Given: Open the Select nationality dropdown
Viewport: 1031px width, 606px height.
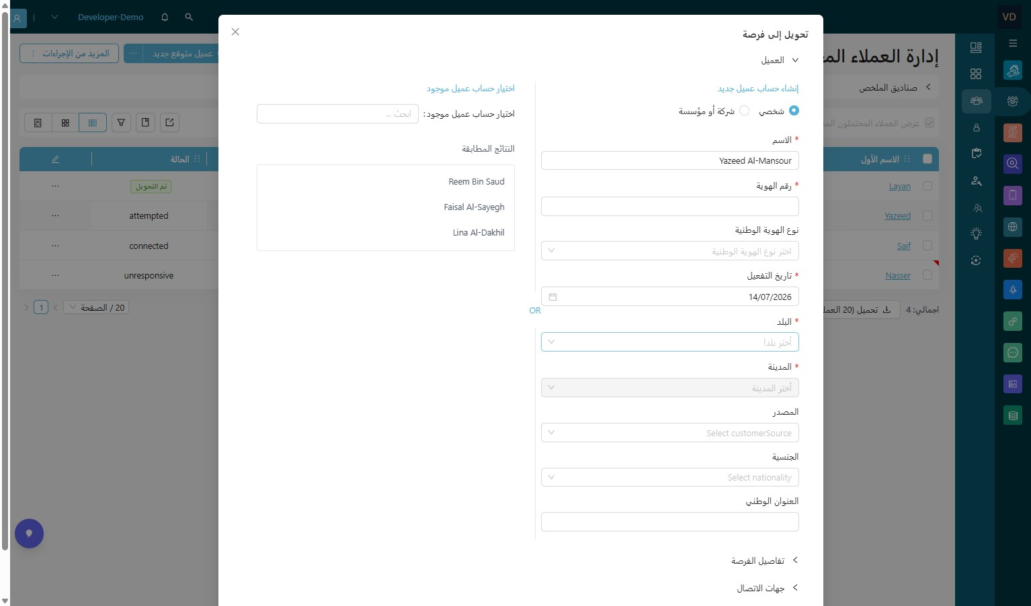Looking at the screenshot, I should (670, 477).
